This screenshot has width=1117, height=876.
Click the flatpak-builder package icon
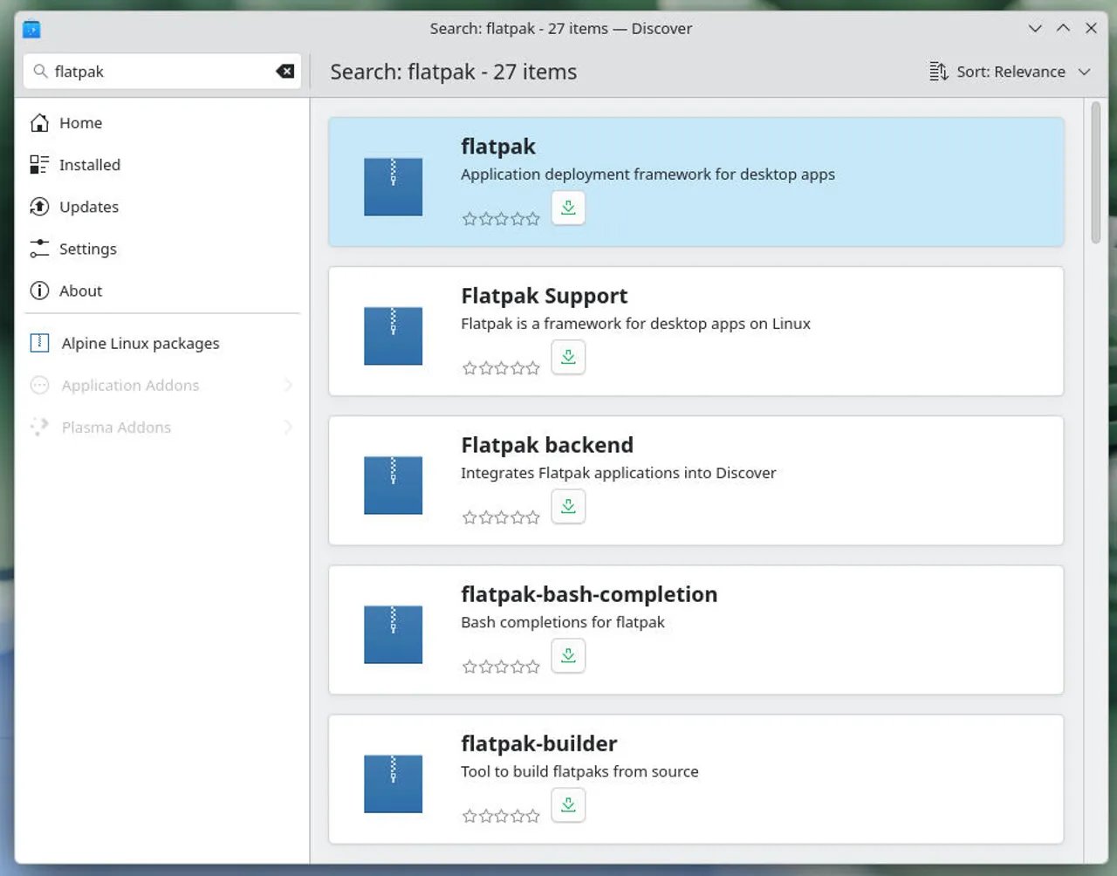pyautogui.click(x=393, y=784)
